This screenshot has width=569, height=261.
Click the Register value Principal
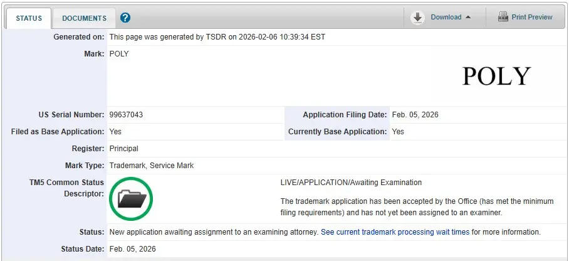click(x=123, y=149)
